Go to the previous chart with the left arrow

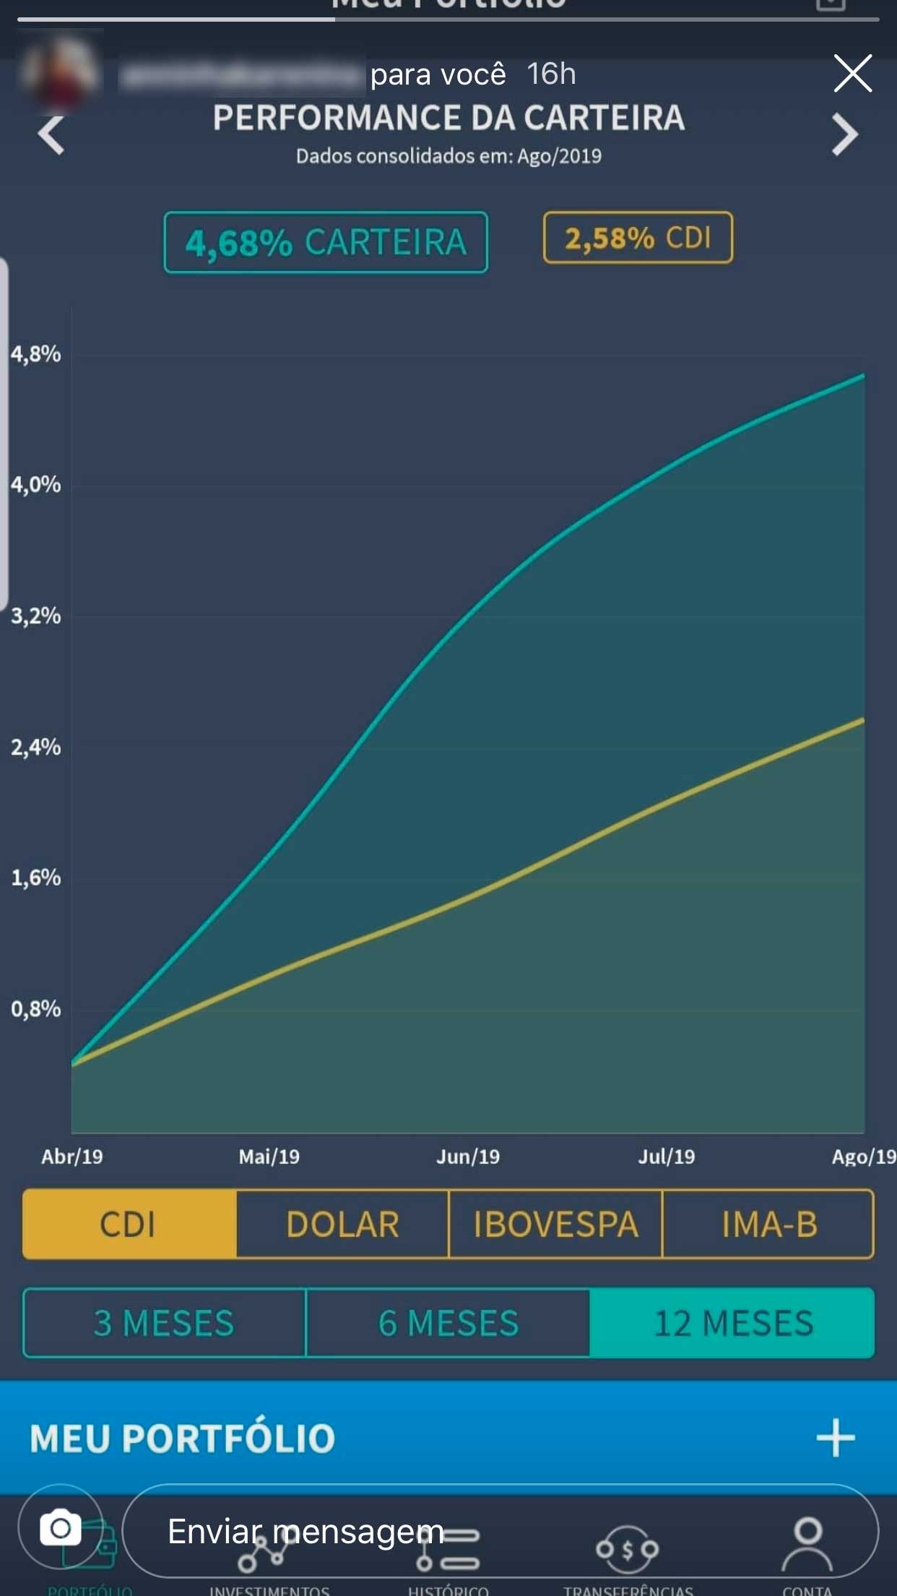point(51,134)
